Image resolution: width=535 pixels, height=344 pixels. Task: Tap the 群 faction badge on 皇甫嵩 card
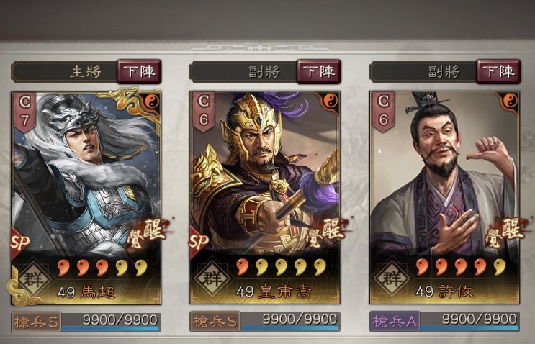(212, 279)
